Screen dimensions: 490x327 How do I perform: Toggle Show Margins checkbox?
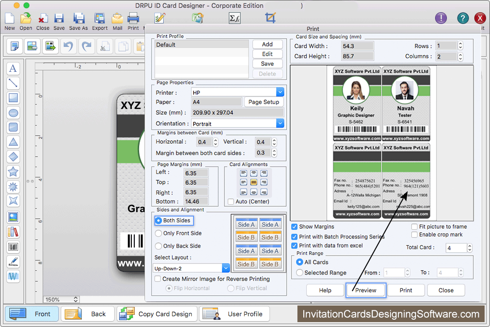click(x=294, y=227)
